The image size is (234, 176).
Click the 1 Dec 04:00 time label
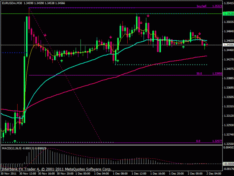pos(101,173)
